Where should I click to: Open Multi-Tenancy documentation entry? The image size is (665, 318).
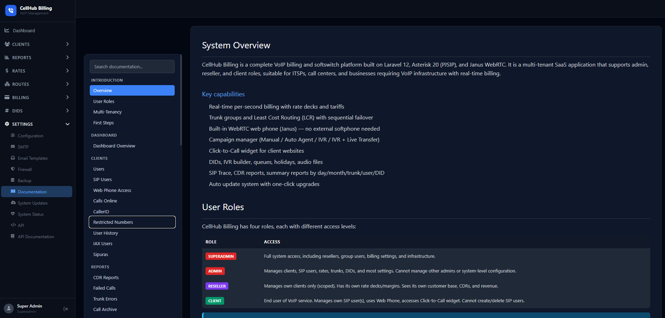pos(132,112)
